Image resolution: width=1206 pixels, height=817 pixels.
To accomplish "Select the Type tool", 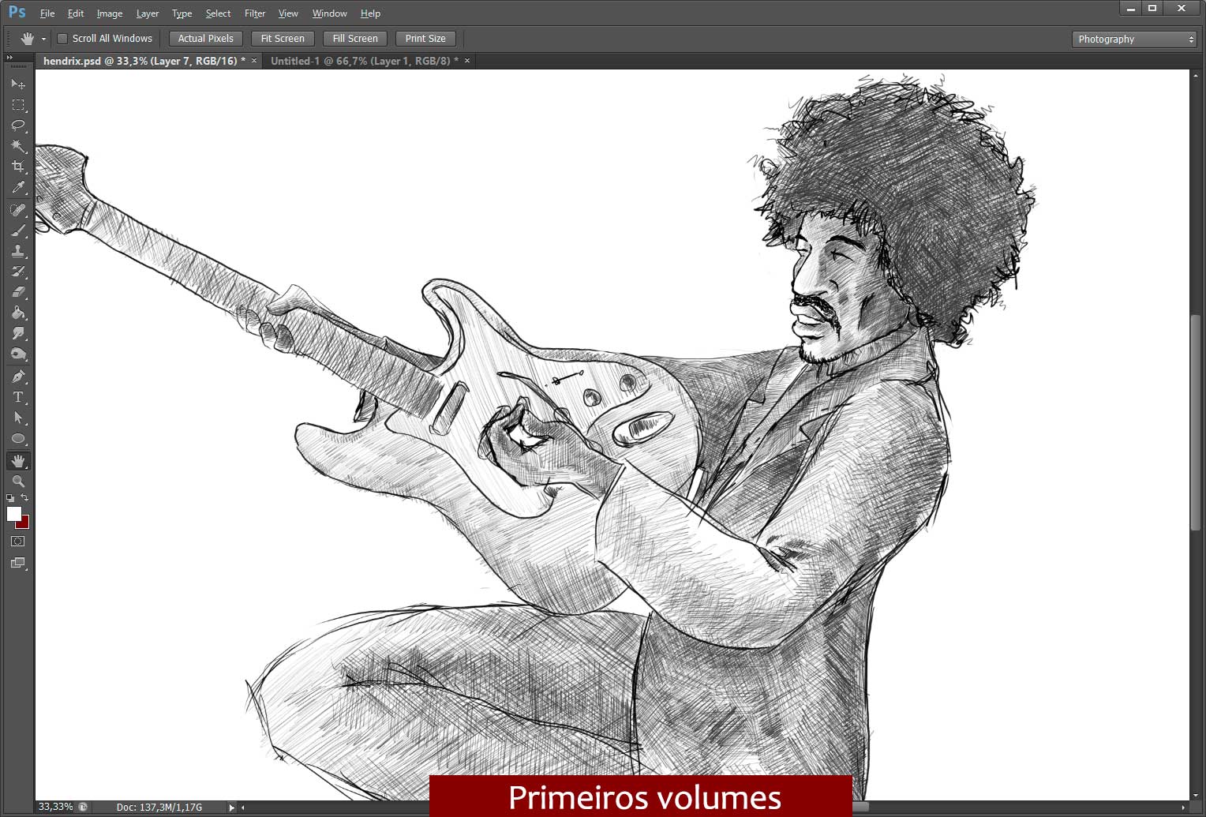I will click(18, 397).
